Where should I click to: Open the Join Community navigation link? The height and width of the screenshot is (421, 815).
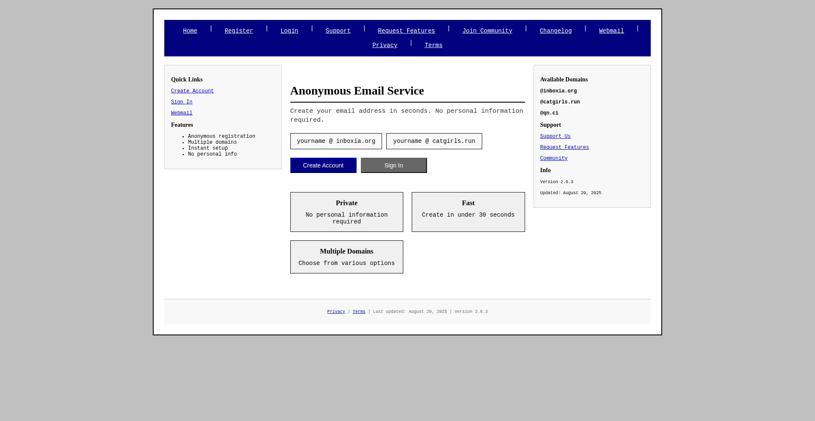click(487, 31)
